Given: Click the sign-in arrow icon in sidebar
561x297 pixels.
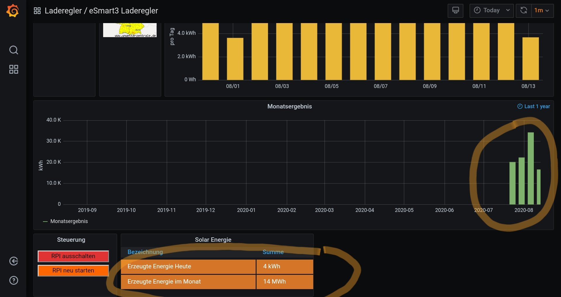Looking at the screenshot, I should 13,261.
